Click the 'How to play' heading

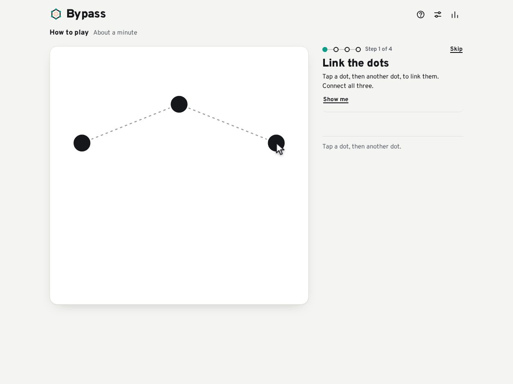click(x=69, y=32)
